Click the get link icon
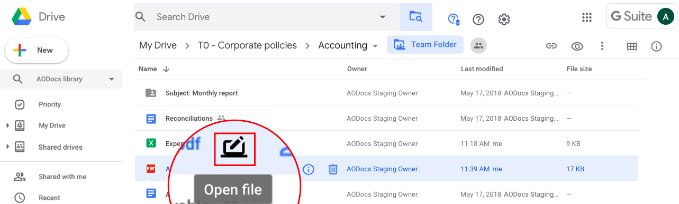Viewport: 679px width, 204px height. tap(551, 46)
